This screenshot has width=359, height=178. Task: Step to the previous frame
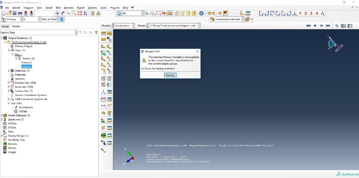(315, 26)
